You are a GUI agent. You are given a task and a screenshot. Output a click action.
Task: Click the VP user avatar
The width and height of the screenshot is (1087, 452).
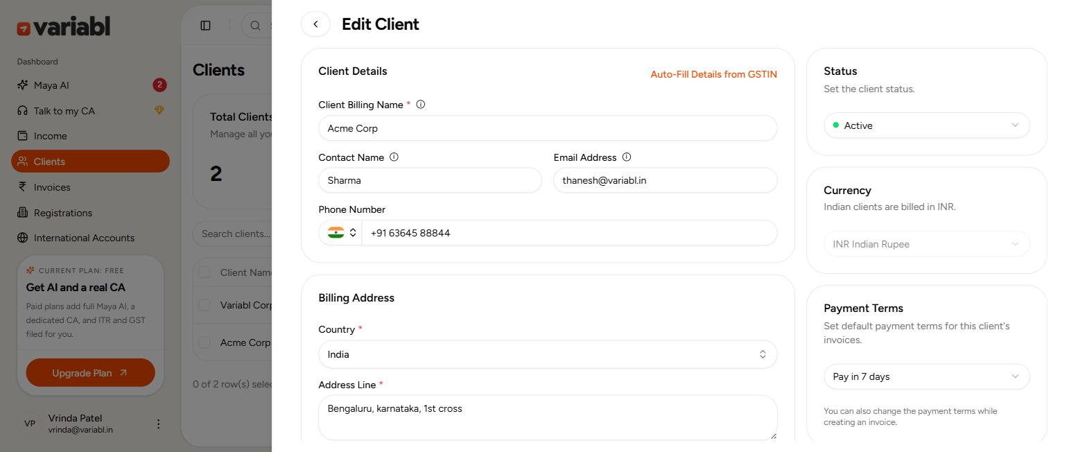coord(30,424)
